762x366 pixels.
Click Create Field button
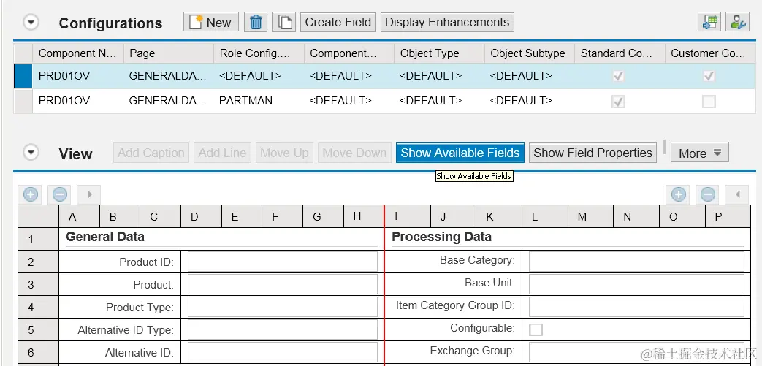tap(338, 23)
